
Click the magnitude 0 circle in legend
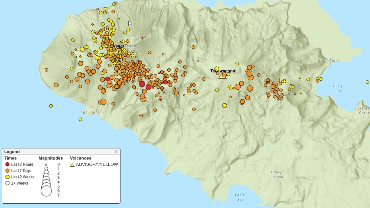(x=46, y=165)
